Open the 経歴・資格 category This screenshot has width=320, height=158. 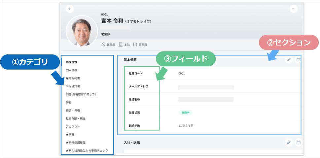[x=73, y=110]
